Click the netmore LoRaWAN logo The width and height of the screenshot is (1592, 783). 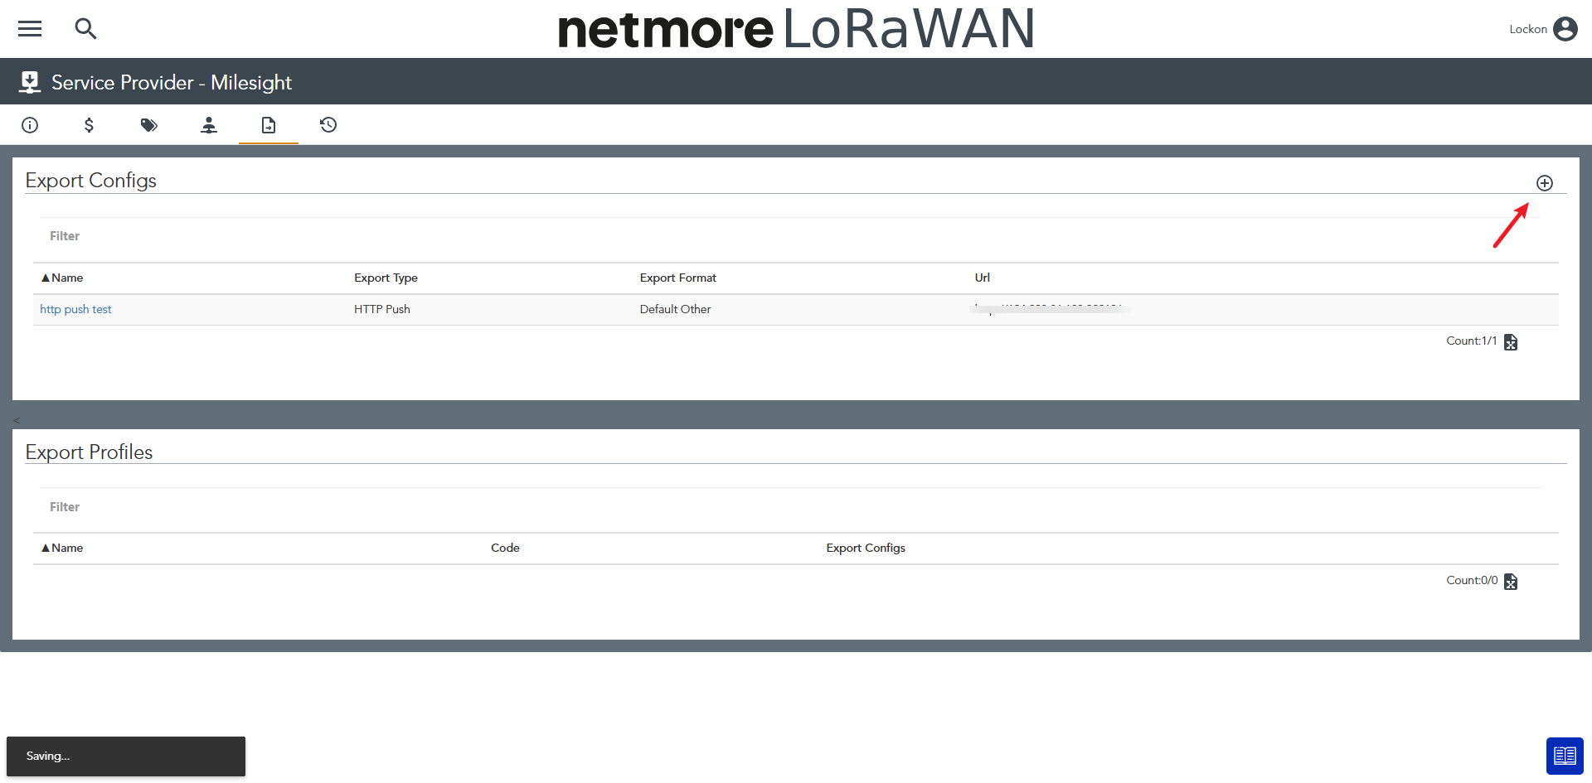pos(796,29)
